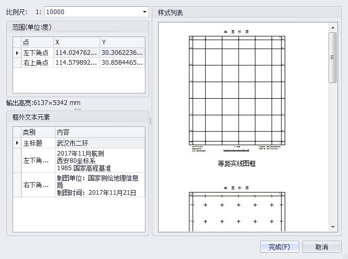Select the 右上角点 row in range table
The image size is (348, 259).
[x=36, y=63]
